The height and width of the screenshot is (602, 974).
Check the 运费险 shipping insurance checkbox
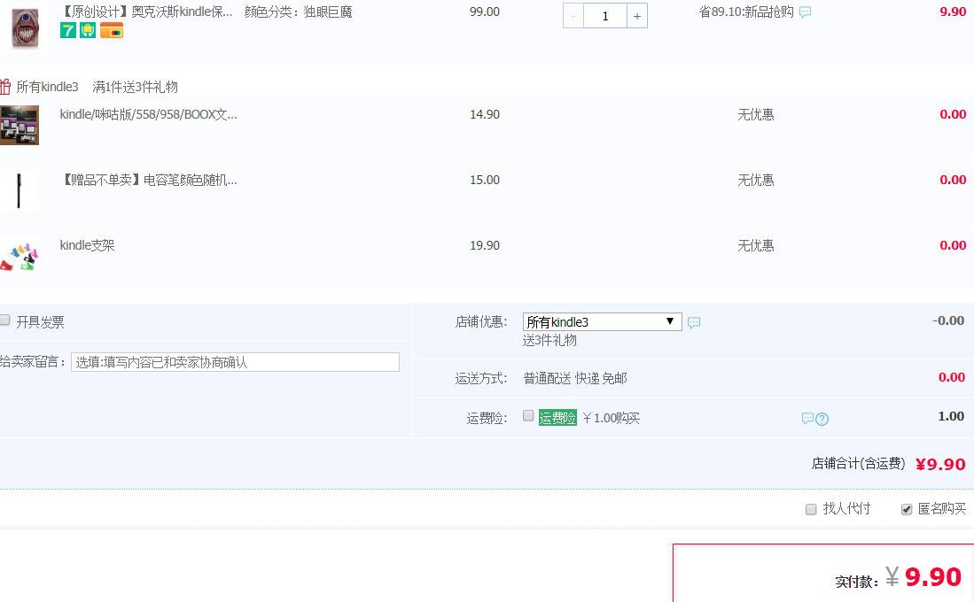tap(528, 416)
